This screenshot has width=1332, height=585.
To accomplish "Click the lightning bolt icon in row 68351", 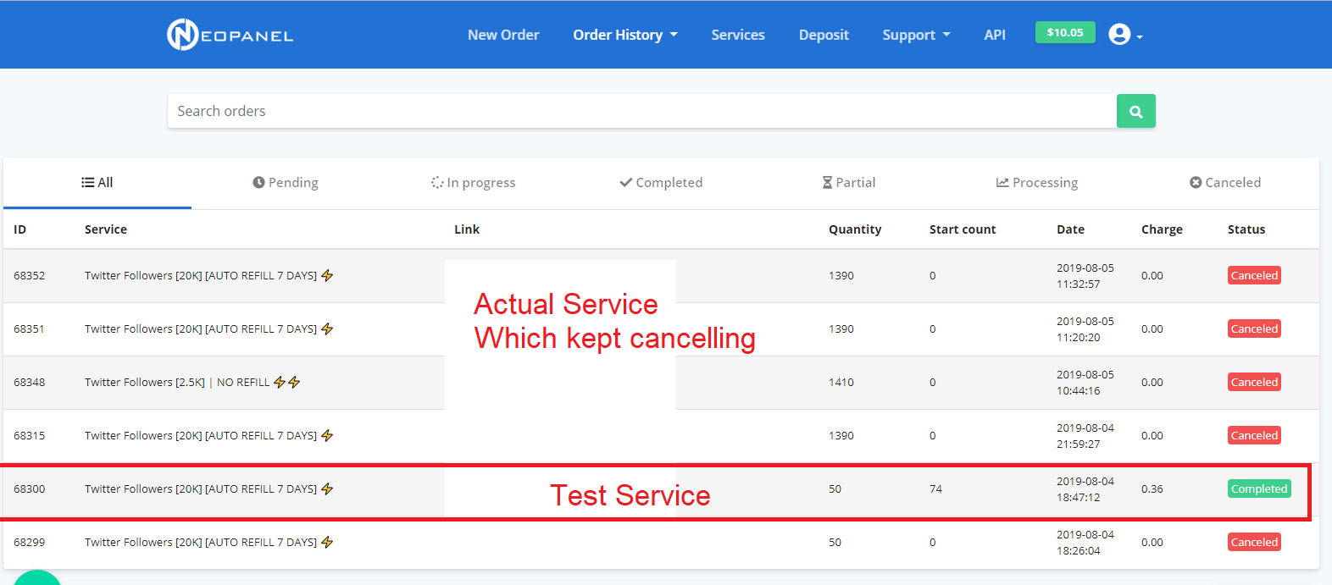I will tap(327, 329).
